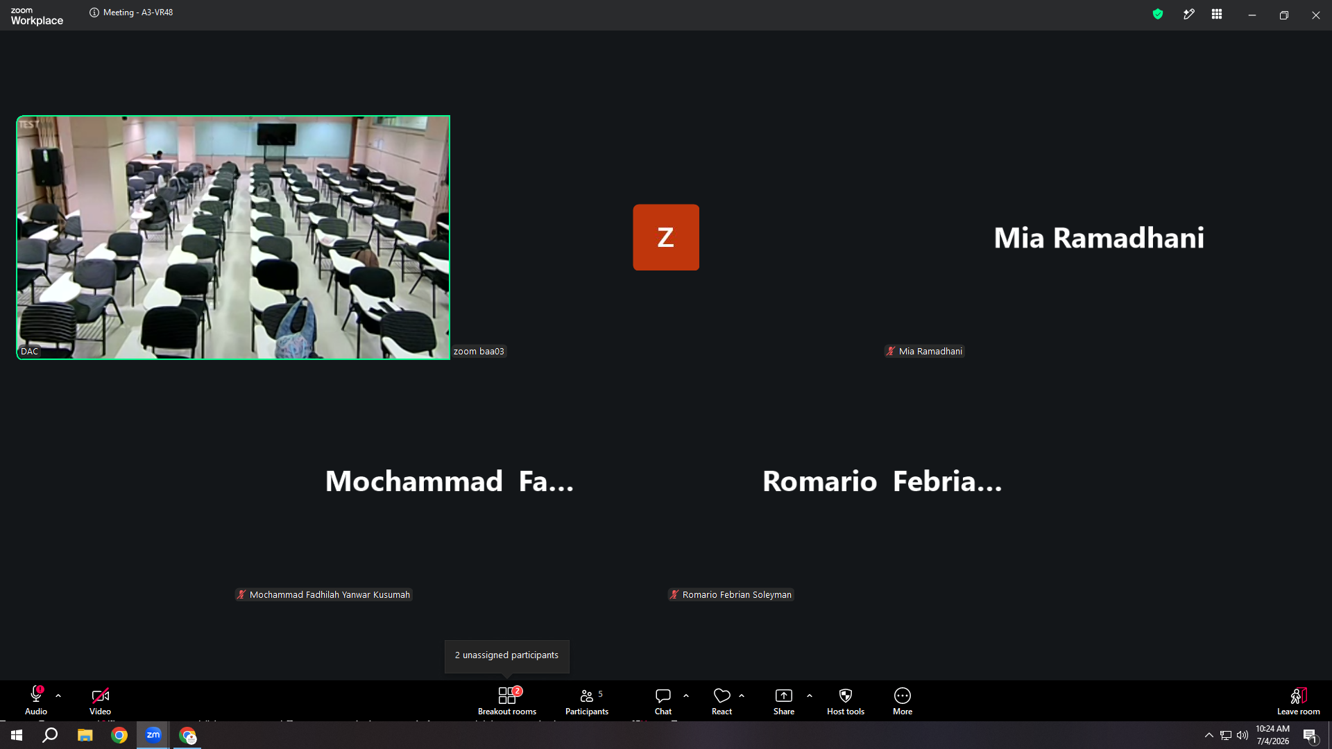Open Google Chrome from the taskbar
This screenshot has width=1332, height=749.
click(x=119, y=735)
